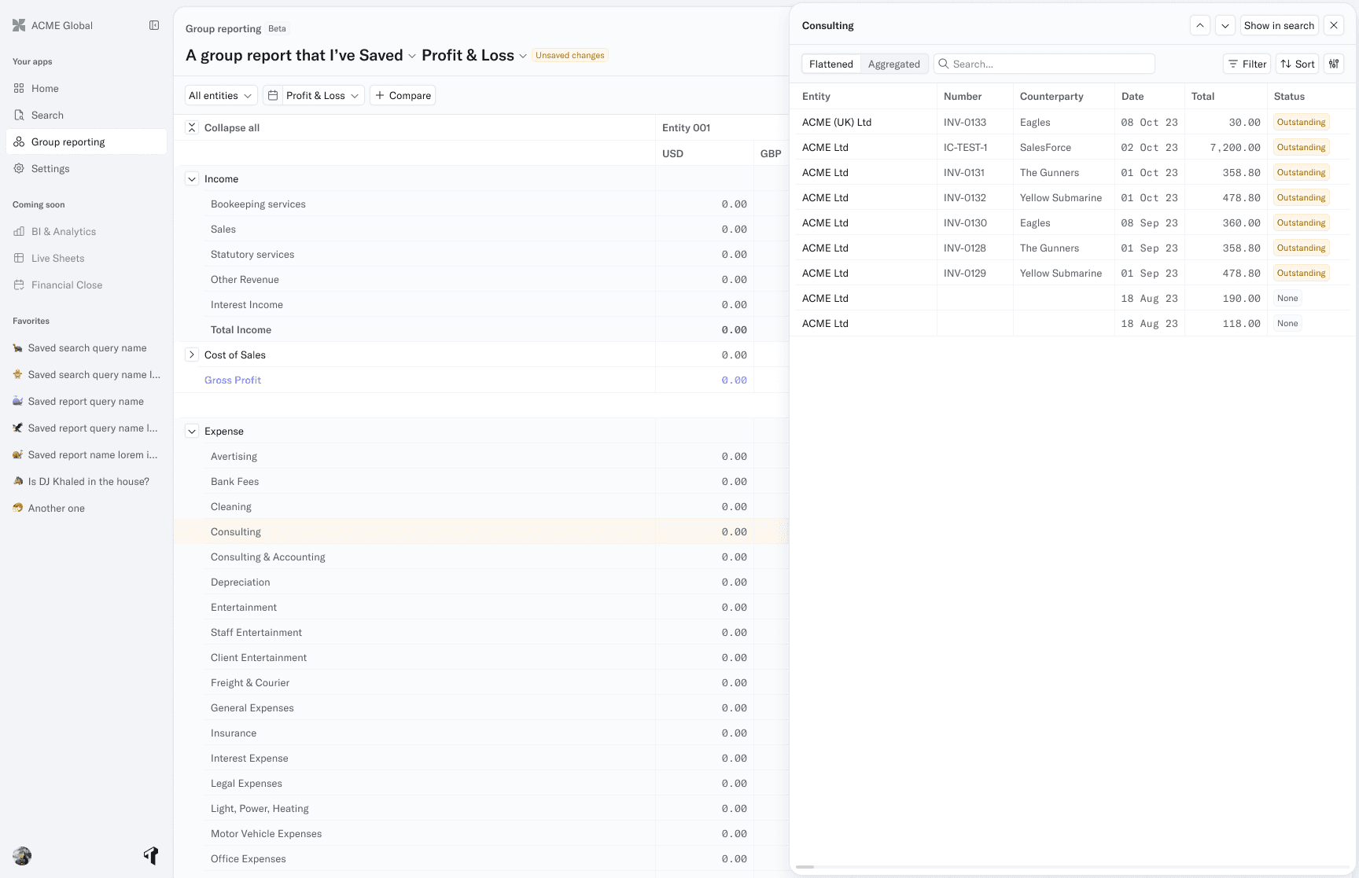The width and height of the screenshot is (1359, 878).
Task: Click the Collapse all icon
Action: pos(192,127)
